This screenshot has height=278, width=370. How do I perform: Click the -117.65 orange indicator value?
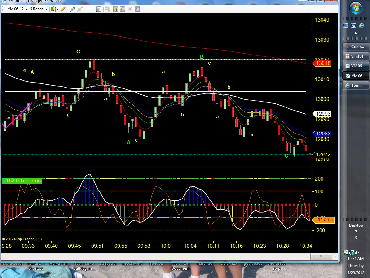[x=323, y=220]
